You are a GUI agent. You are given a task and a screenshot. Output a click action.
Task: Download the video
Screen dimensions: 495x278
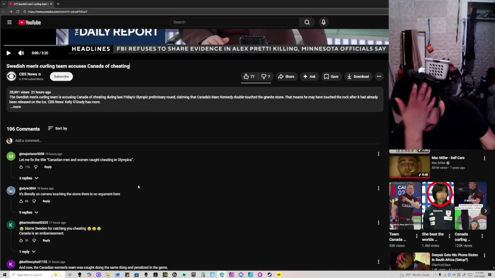(358, 76)
